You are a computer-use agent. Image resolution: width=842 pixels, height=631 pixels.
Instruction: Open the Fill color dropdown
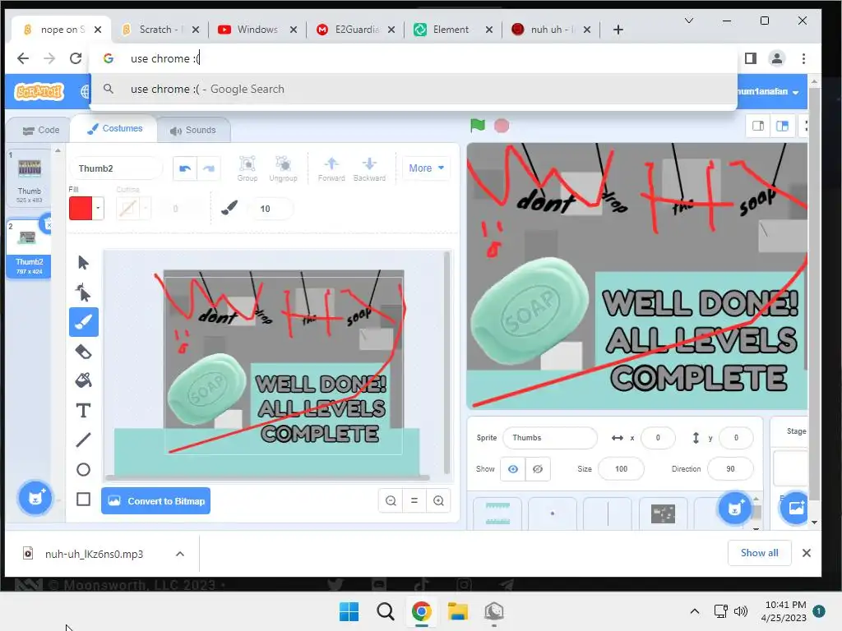(x=98, y=208)
